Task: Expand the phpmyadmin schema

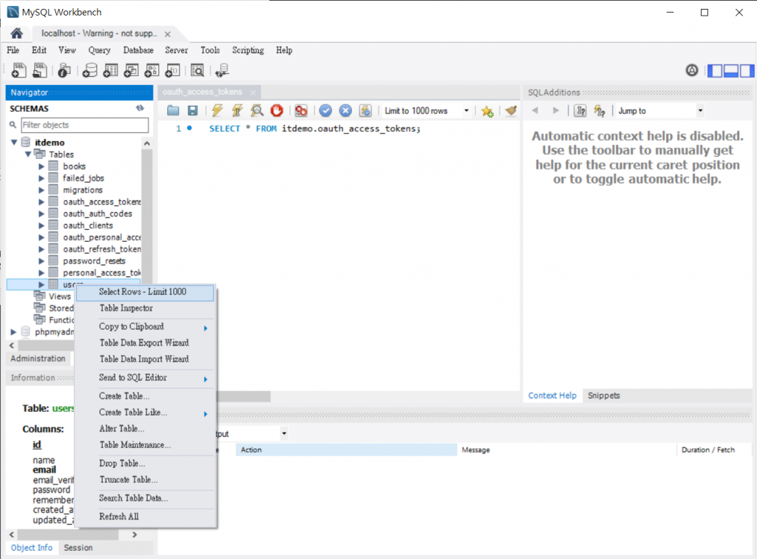Action: point(13,332)
